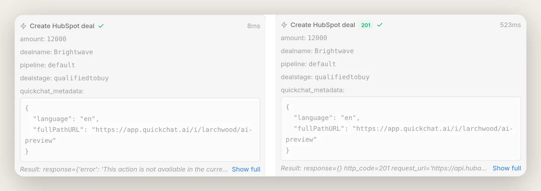Click the http_code=201 Result text
Image resolution: width=541 pixels, height=191 pixels.
[384, 168]
